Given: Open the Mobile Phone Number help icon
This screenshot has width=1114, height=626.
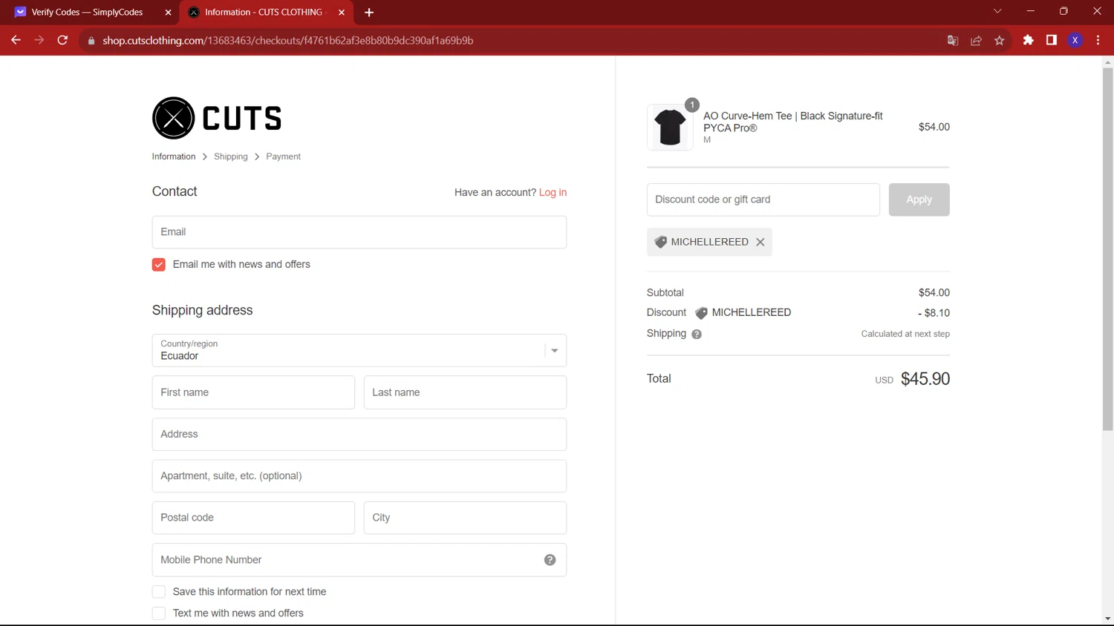Looking at the screenshot, I should 550,560.
